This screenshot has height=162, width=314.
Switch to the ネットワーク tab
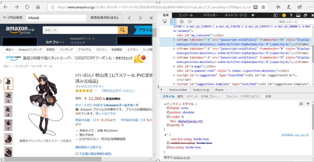point(234,15)
